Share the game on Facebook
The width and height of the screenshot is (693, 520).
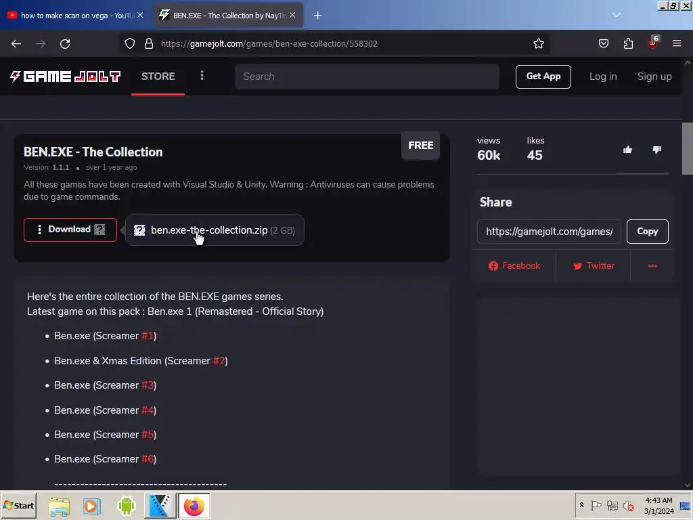[514, 265]
